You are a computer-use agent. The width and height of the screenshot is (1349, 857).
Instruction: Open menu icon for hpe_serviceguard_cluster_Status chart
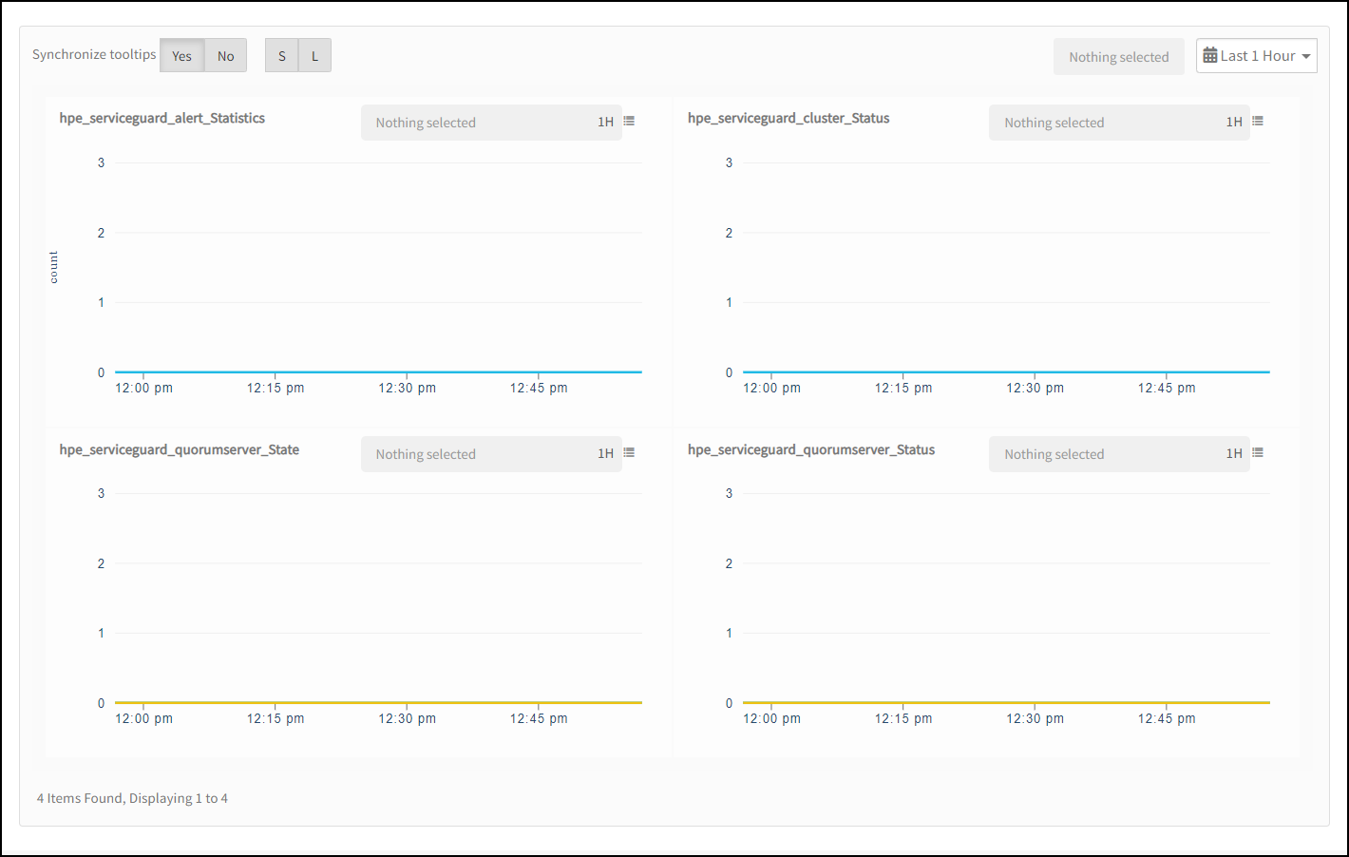pyautogui.click(x=1258, y=122)
